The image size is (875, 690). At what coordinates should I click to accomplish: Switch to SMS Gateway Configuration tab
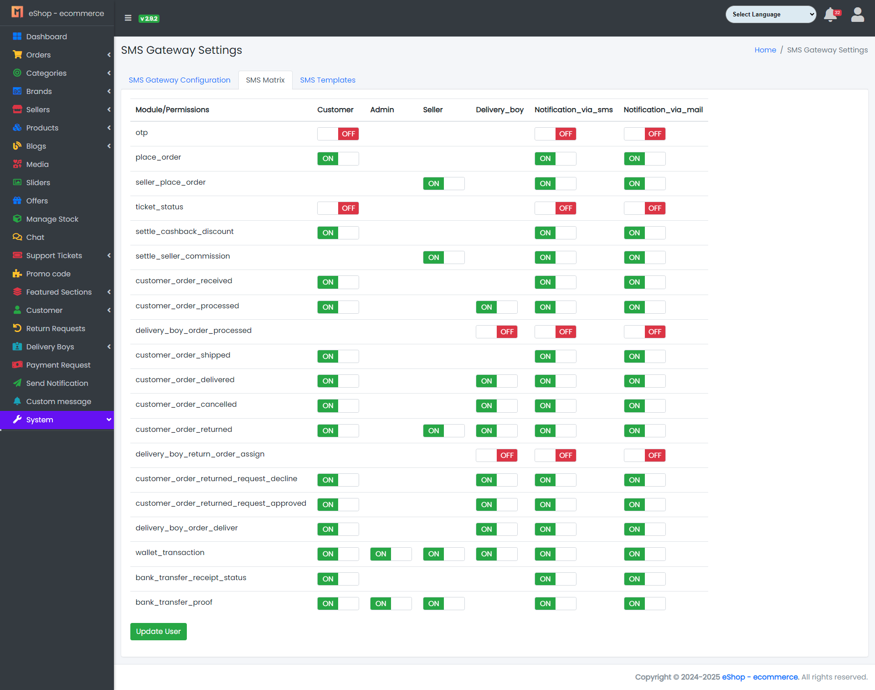point(180,80)
